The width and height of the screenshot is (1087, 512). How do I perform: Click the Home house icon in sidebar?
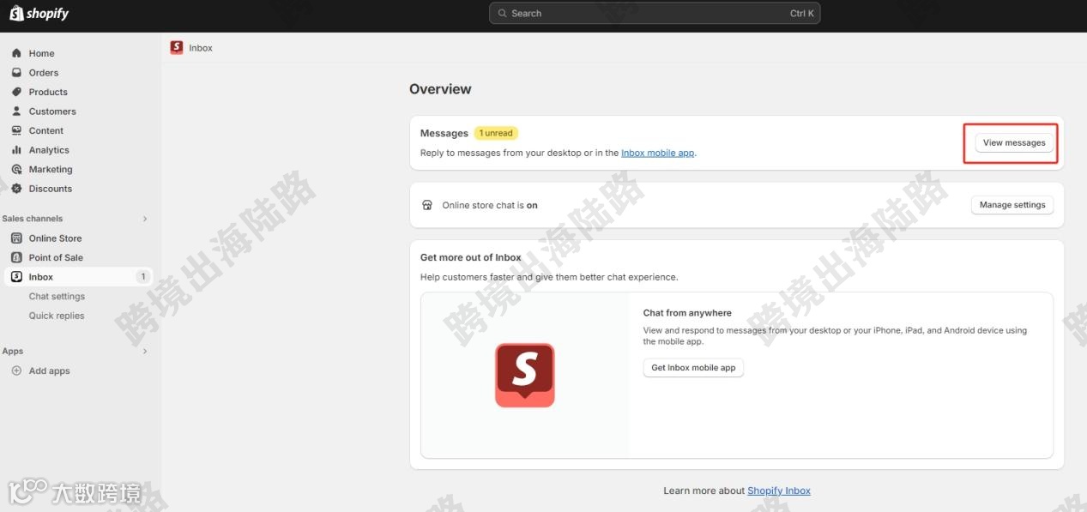16,53
